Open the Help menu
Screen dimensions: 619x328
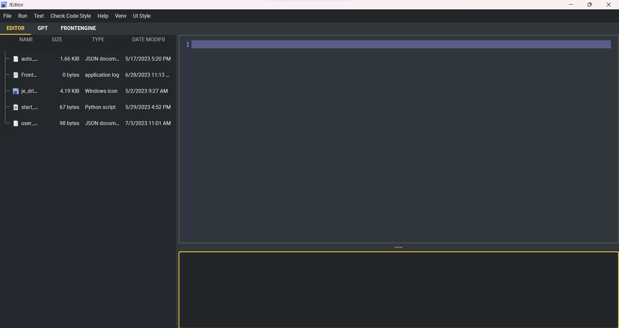coord(103,16)
